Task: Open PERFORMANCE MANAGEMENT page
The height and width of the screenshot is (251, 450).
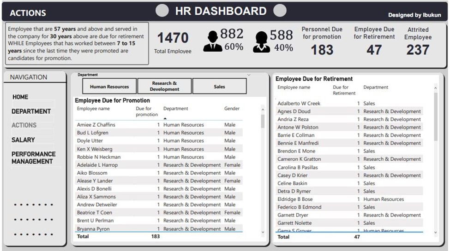Action: pyautogui.click(x=34, y=158)
